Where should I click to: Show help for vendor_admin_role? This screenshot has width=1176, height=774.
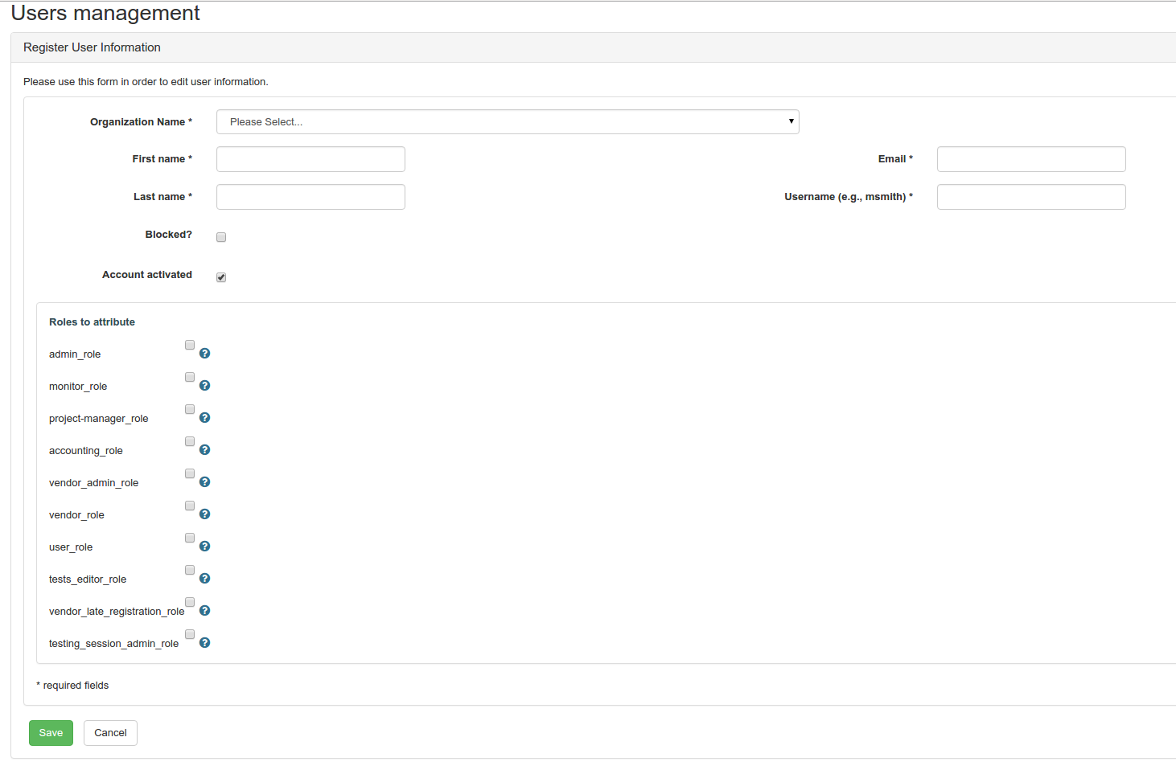tap(205, 482)
